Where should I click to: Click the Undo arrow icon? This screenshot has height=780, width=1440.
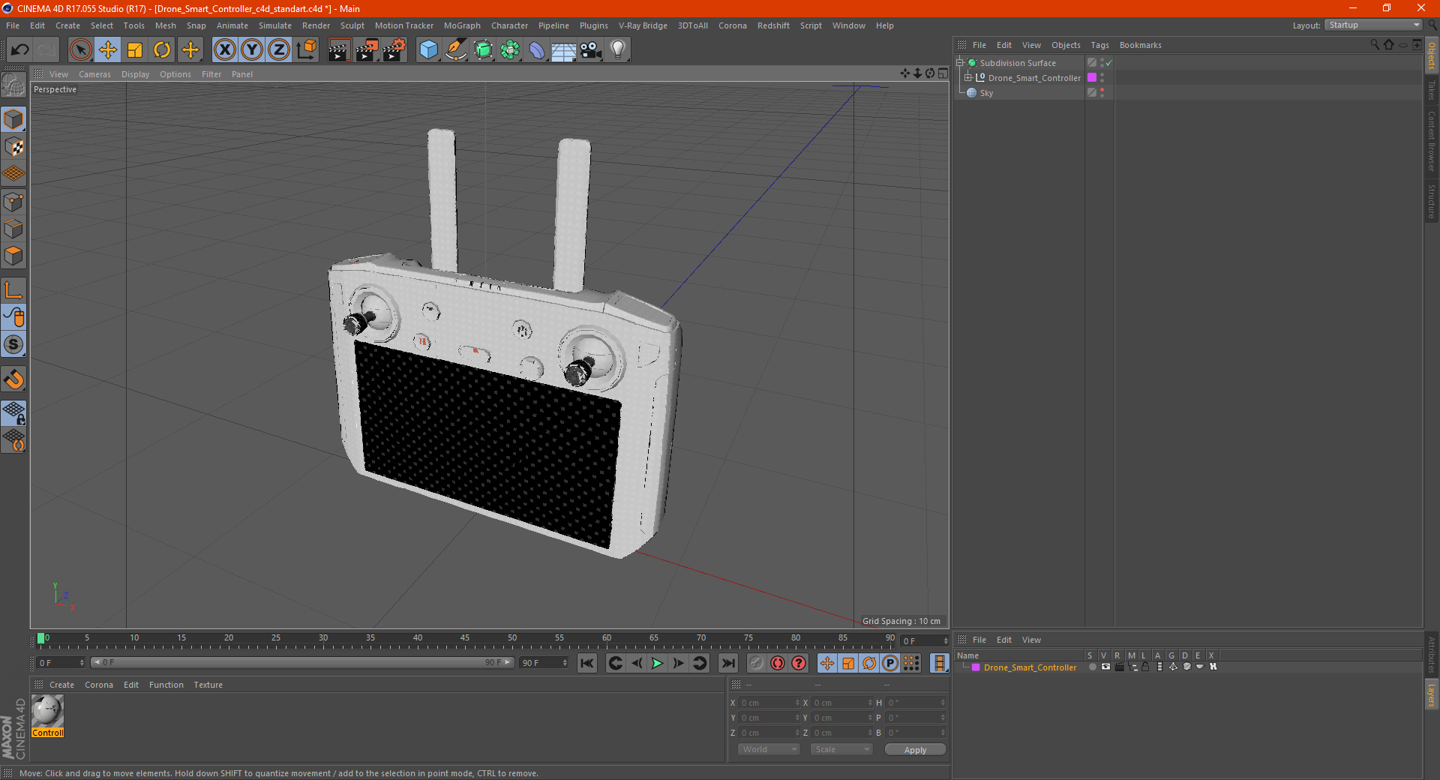tap(19, 50)
